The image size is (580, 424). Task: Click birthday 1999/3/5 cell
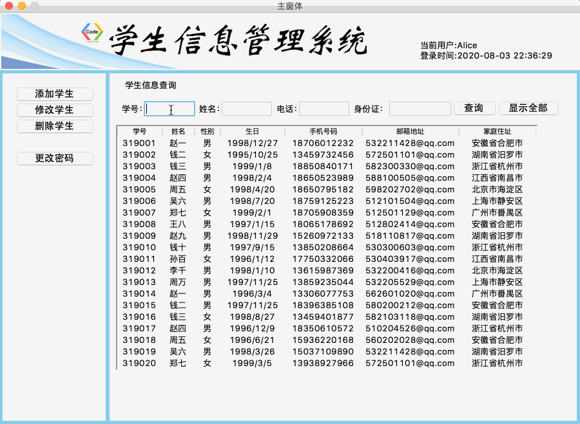252,364
